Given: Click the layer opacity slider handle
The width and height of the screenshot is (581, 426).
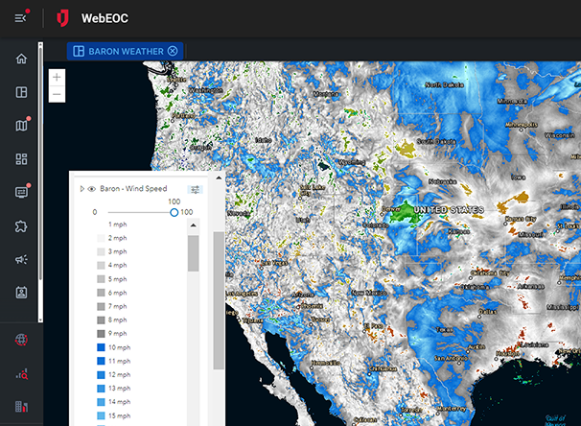Looking at the screenshot, I should (174, 212).
